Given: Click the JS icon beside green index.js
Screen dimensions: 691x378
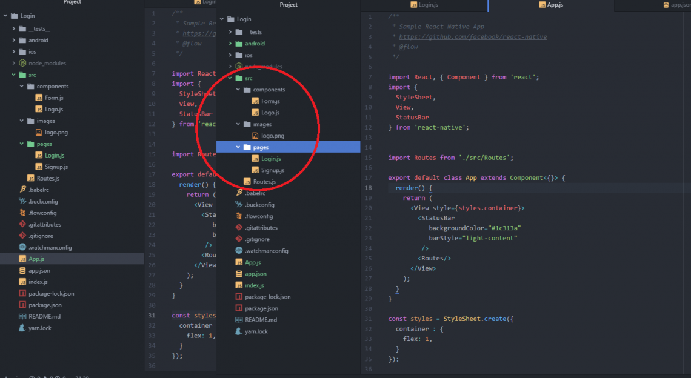Looking at the screenshot, I should coord(239,285).
